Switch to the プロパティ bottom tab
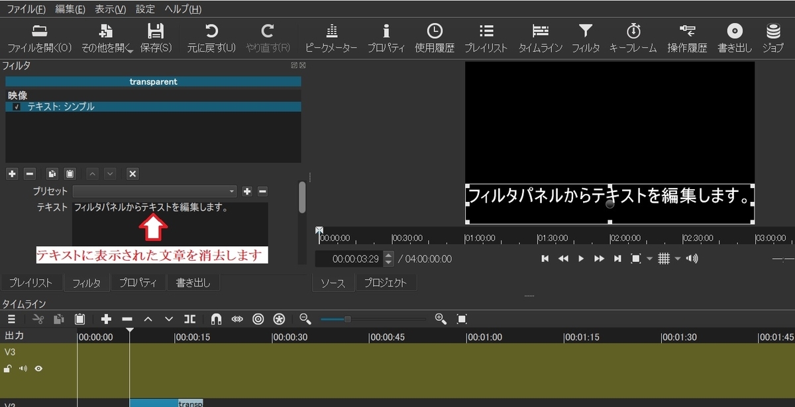Screen dimensions: 795x407 [x=138, y=283]
